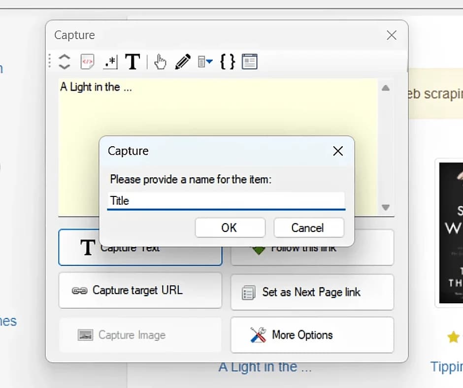463x388 pixels.
Task: Open the HTML source view icon
Action: pyautogui.click(x=87, y=62)
